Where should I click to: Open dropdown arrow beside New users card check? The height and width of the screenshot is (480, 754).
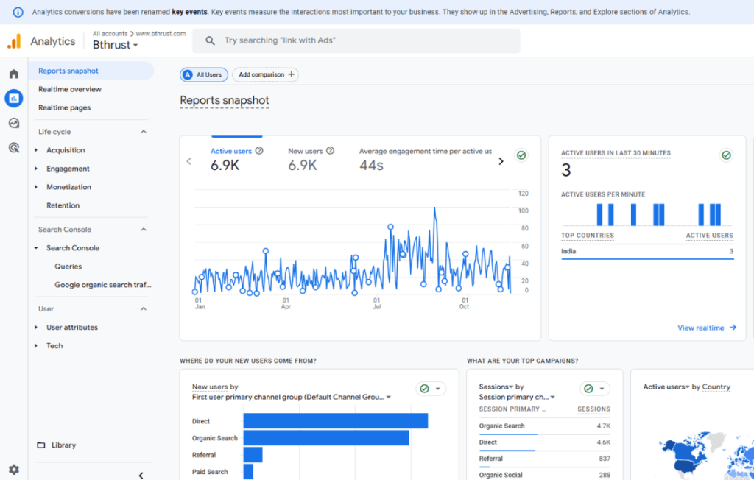437,388
